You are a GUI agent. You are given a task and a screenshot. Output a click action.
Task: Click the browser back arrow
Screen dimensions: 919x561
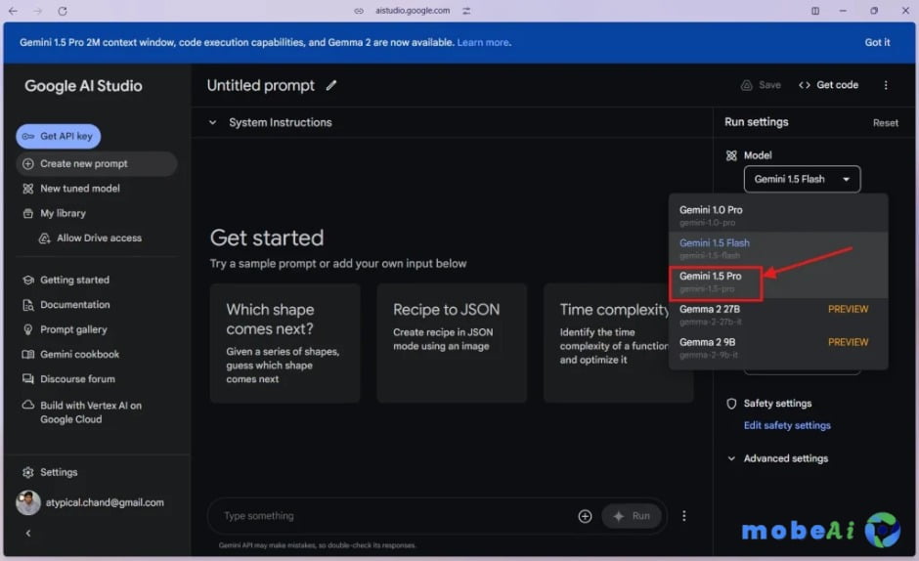click(x=14, y=11)
